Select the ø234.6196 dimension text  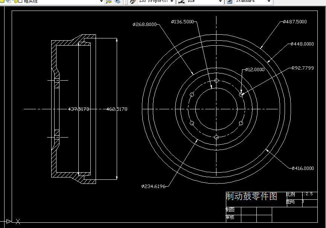(x=154, y=186)
